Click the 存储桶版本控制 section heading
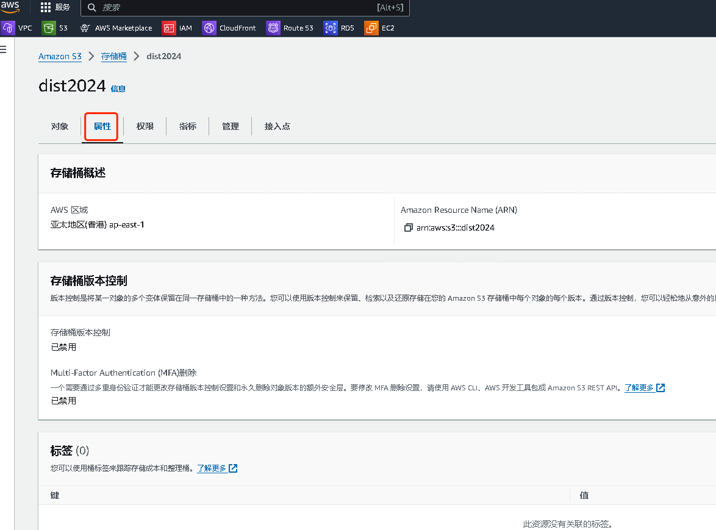This screenshot has height=530, width=716. pos(88,281)
